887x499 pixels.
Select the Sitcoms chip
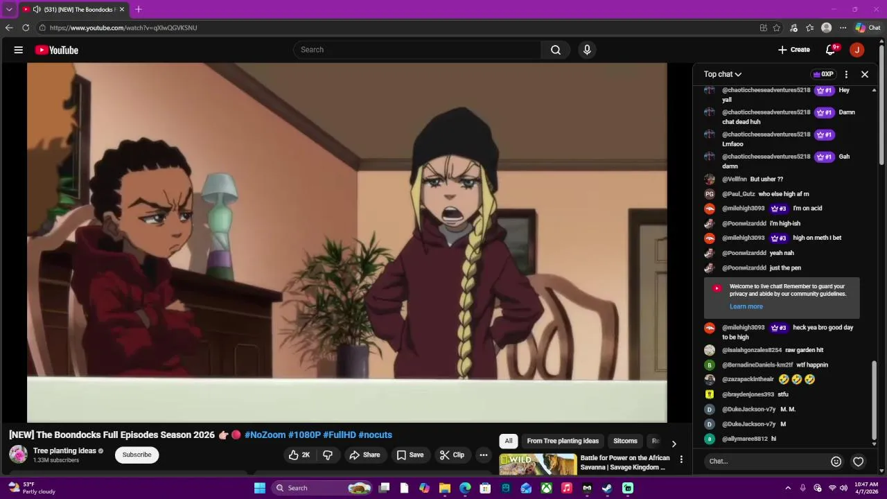point(625,441)
